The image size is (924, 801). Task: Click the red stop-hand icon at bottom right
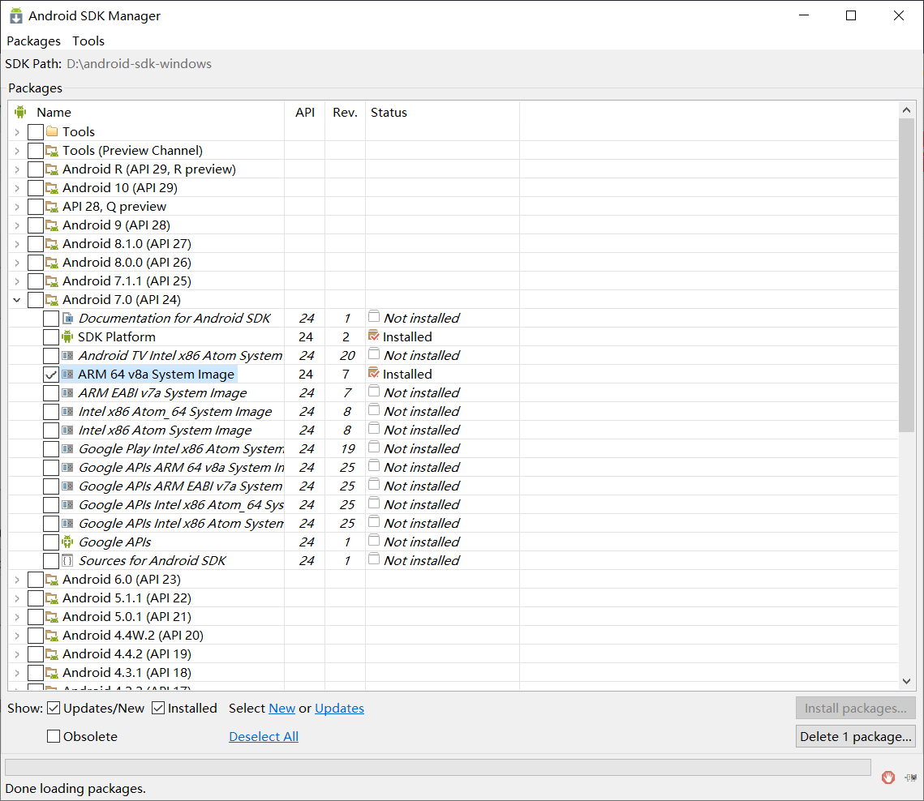click(x=887, y=777)
